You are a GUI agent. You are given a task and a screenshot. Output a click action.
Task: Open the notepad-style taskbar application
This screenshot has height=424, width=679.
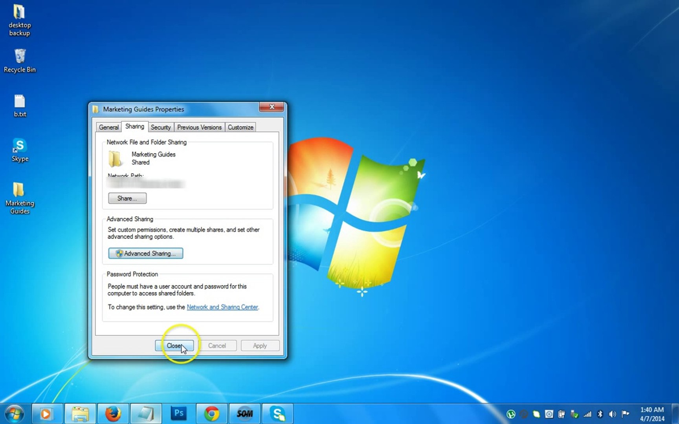(146, 414)
